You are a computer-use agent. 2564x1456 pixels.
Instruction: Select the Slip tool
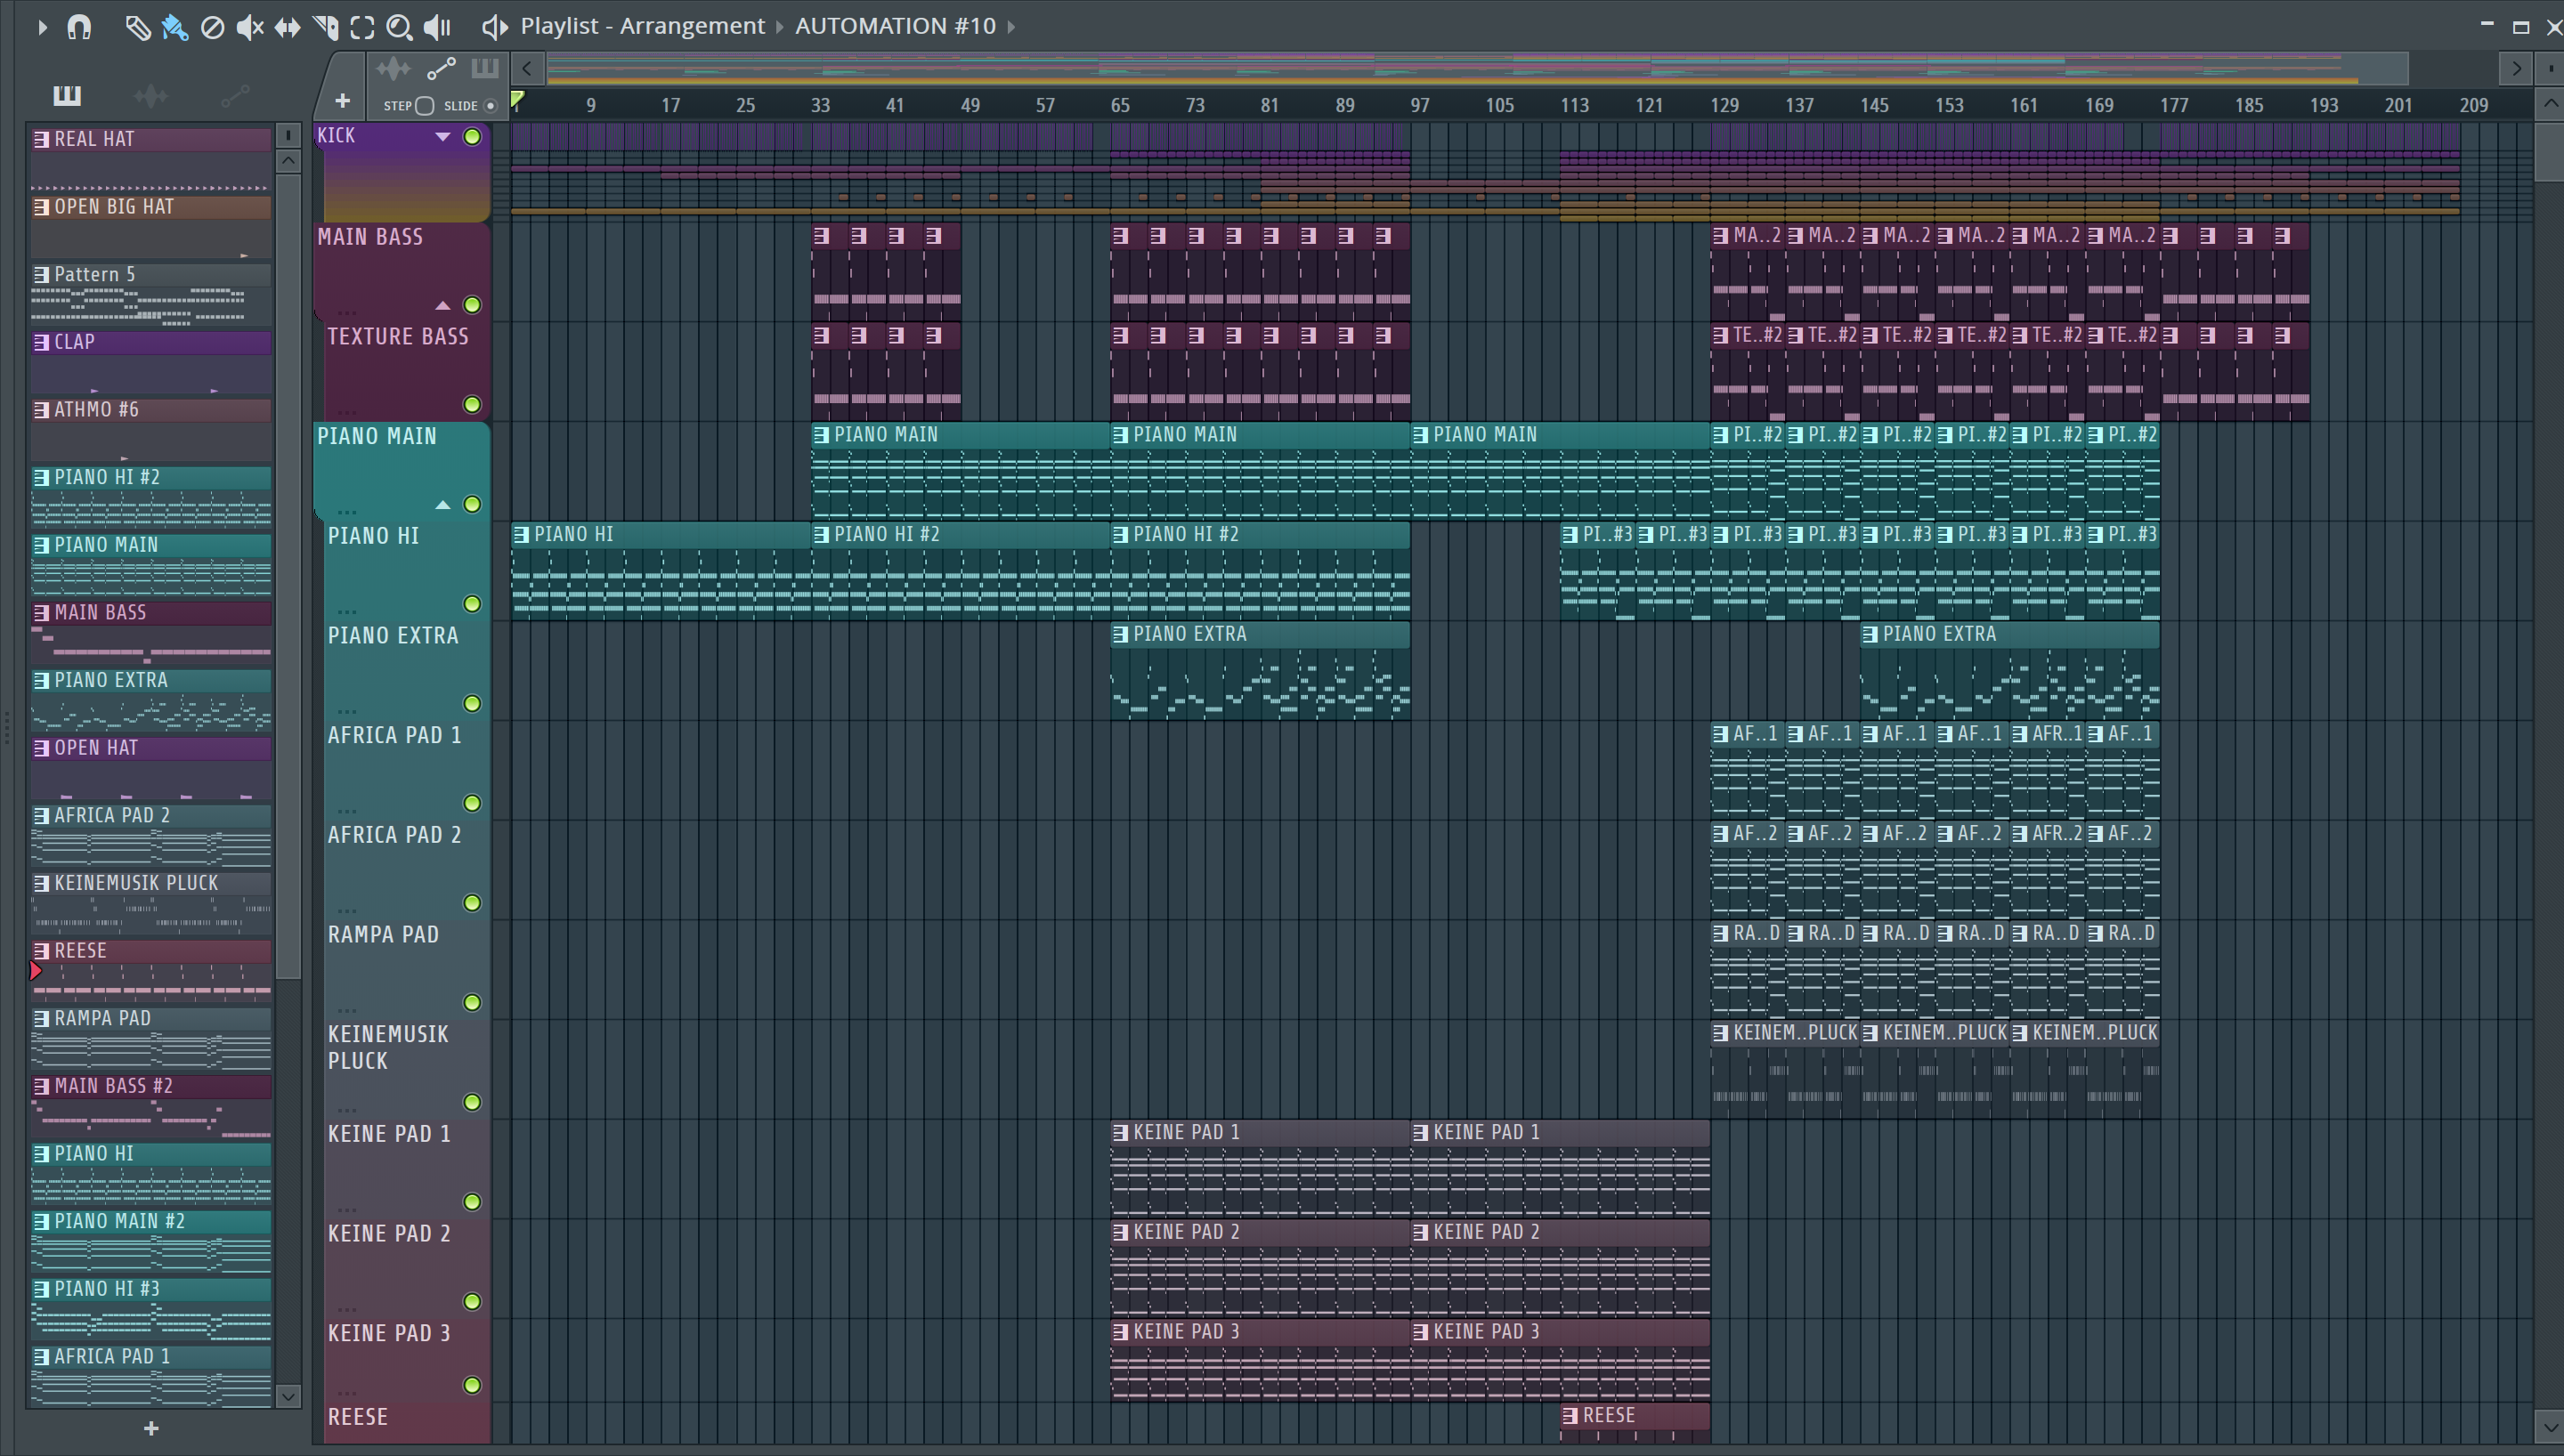[287, 27]
